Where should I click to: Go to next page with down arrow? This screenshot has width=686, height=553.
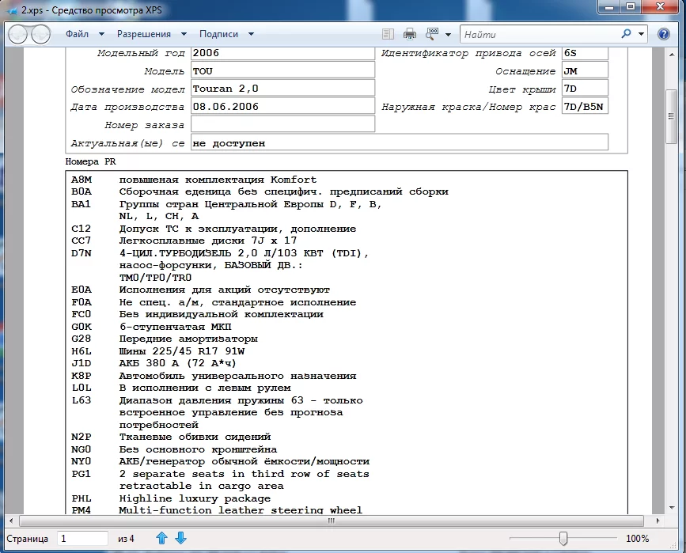180,538
